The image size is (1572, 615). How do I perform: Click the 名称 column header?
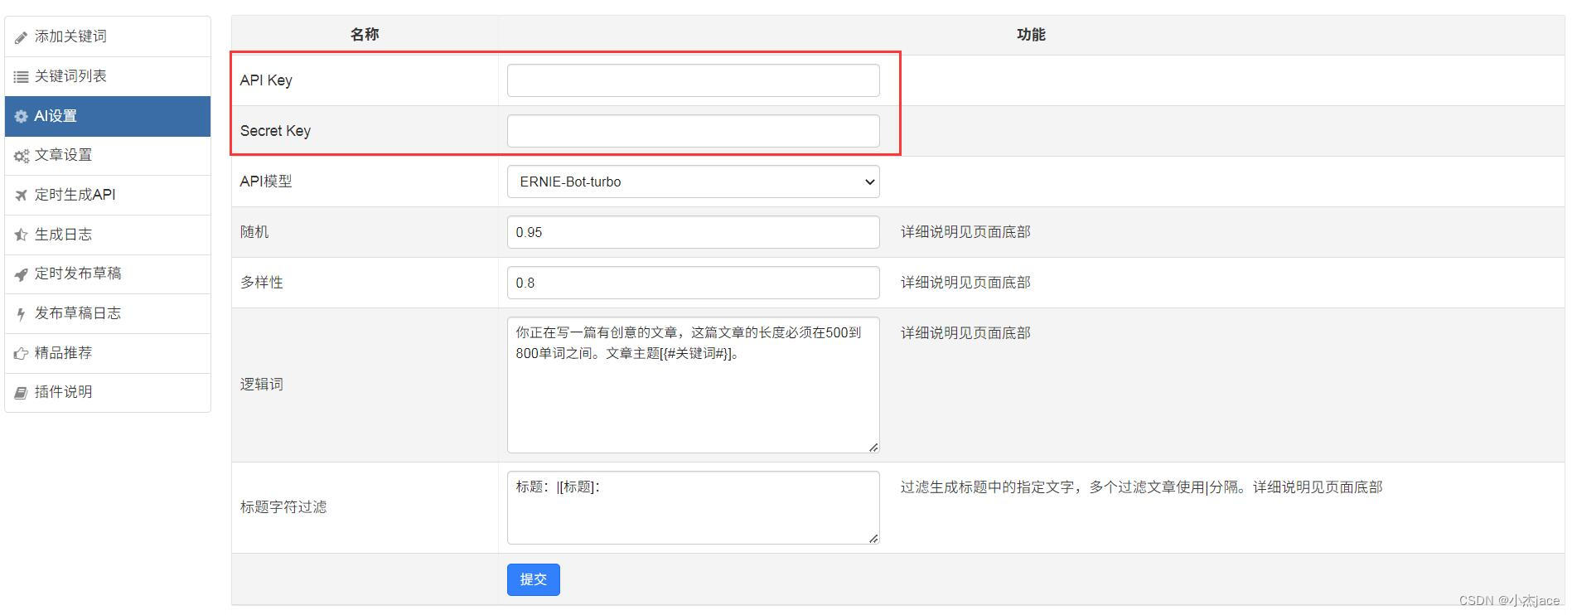(365, 35)
